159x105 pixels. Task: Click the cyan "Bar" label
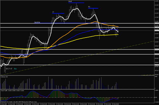click(x=15, y=69)
